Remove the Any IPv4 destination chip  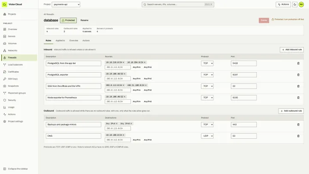pyautogui.click(x=117, y=124)
